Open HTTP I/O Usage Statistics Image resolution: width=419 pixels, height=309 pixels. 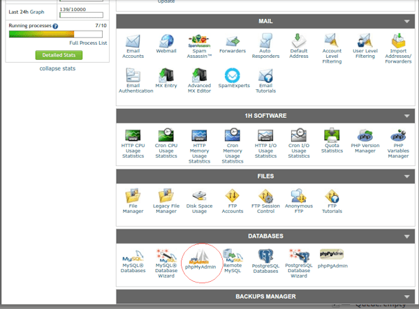pyautogui.click(x=265, y=144)
